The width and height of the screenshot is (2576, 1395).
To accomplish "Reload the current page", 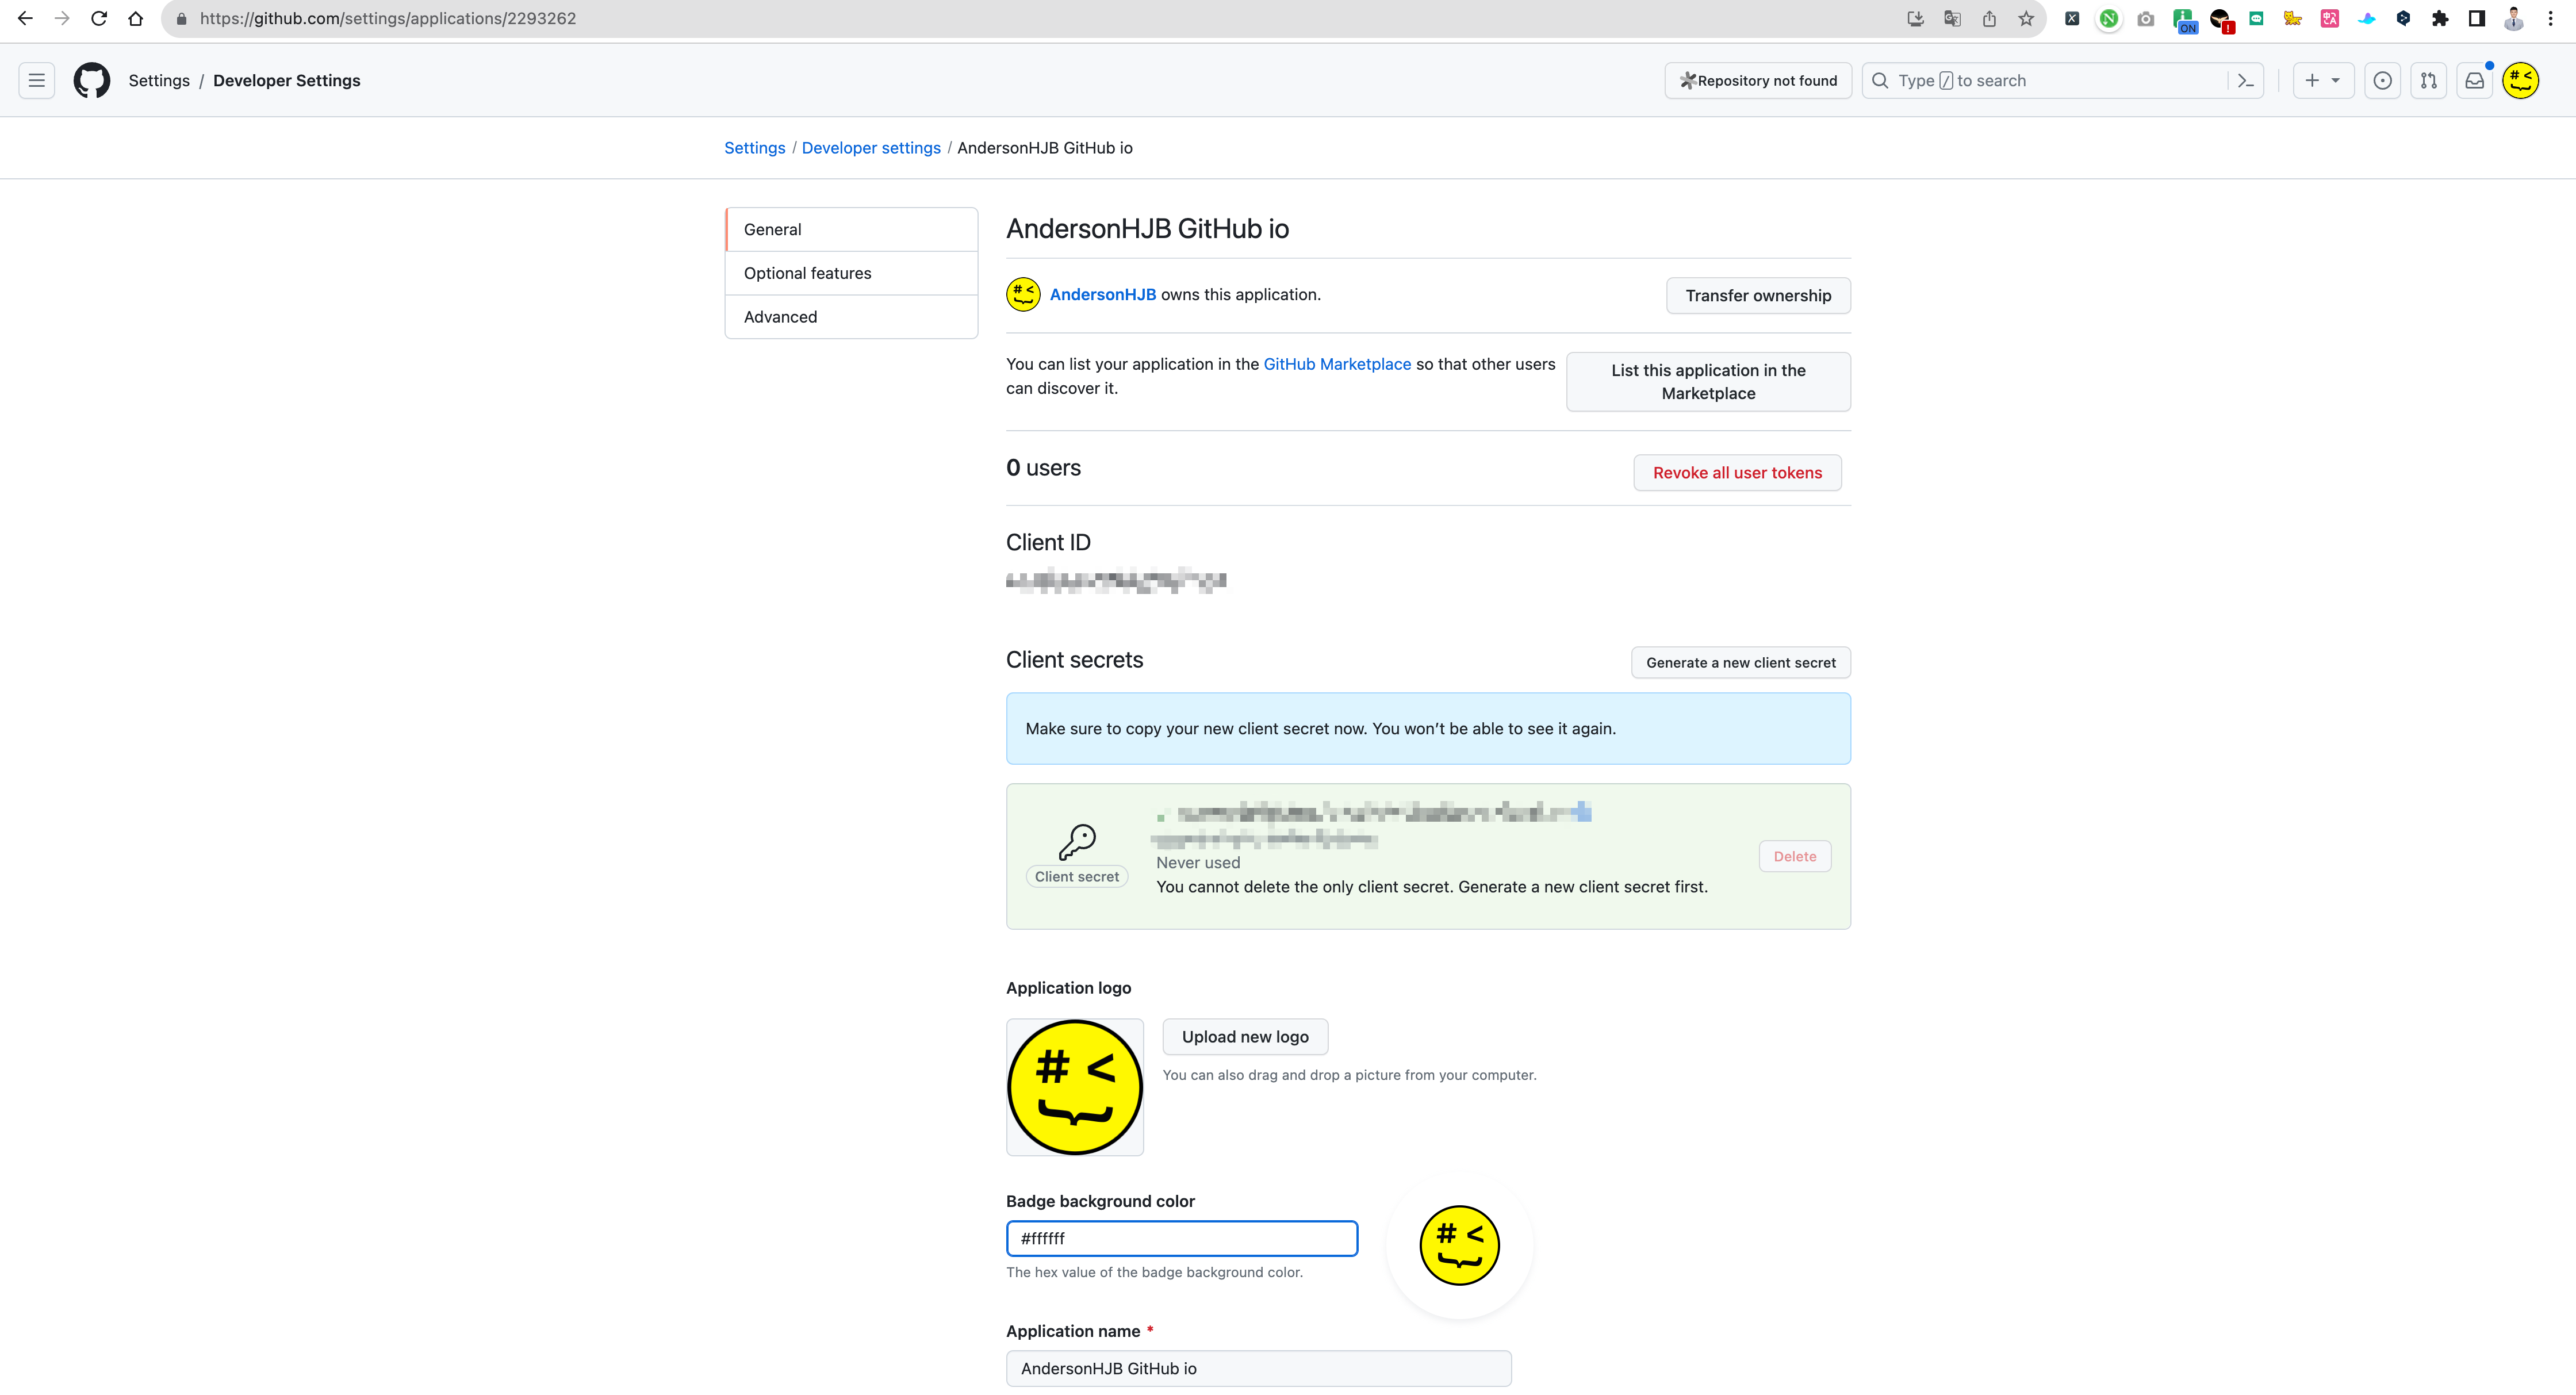I will click(99, 18).
